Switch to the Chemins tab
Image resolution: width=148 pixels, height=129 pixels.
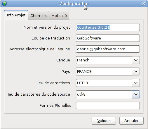click(39, 16)
